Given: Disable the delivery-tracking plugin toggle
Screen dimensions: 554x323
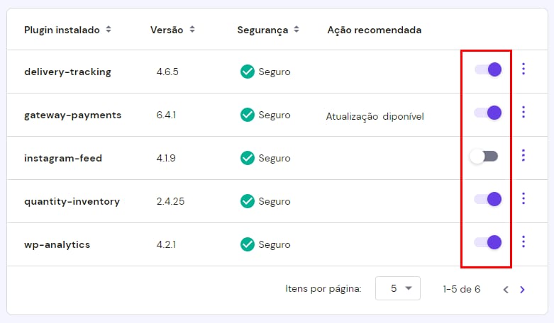Looking at the screenshot, I should point(487,69).
